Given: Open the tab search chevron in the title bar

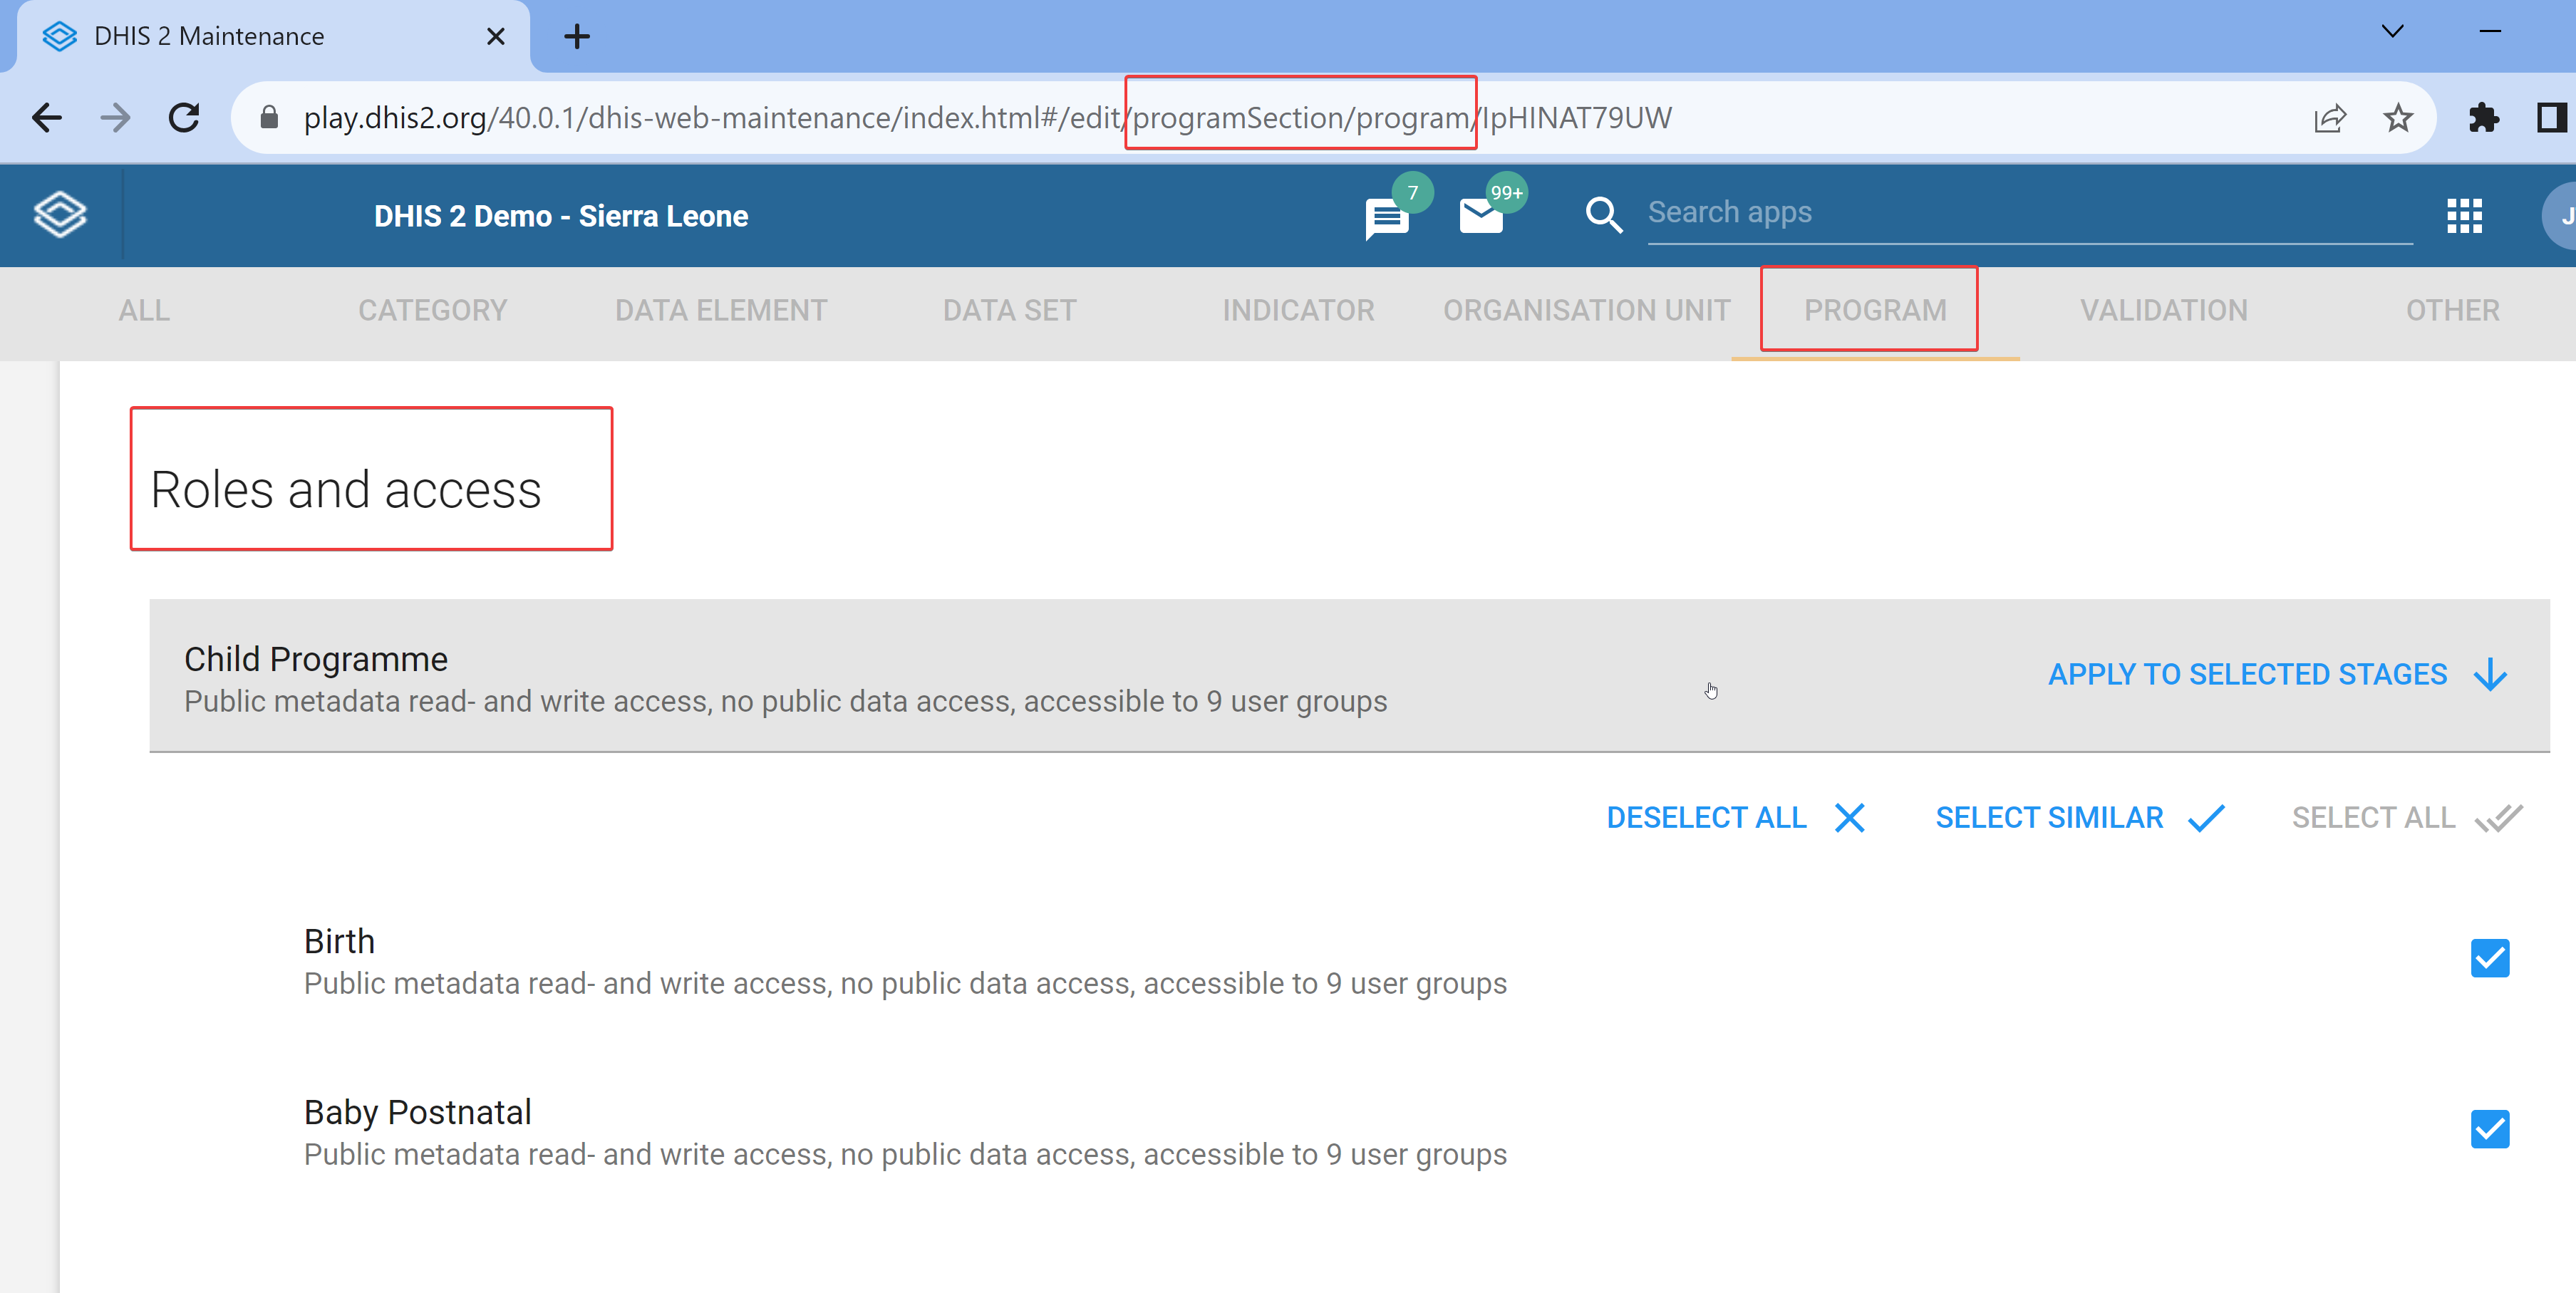Looking at the screenshot, I should [2392, 32].
